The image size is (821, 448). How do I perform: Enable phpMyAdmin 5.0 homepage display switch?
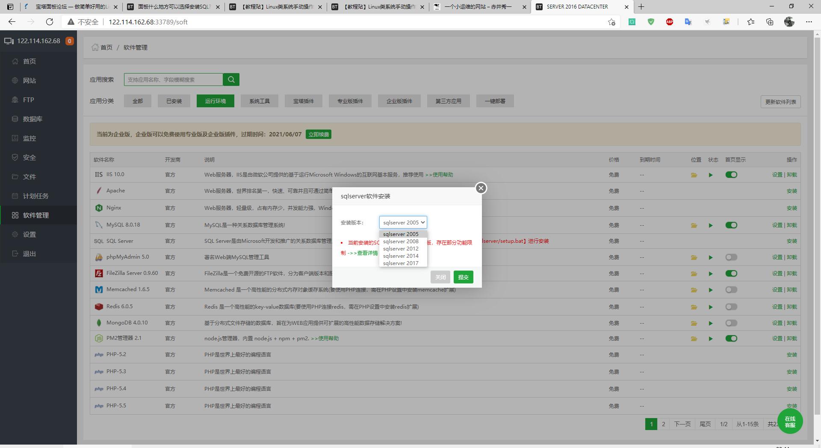coord(731,257)
